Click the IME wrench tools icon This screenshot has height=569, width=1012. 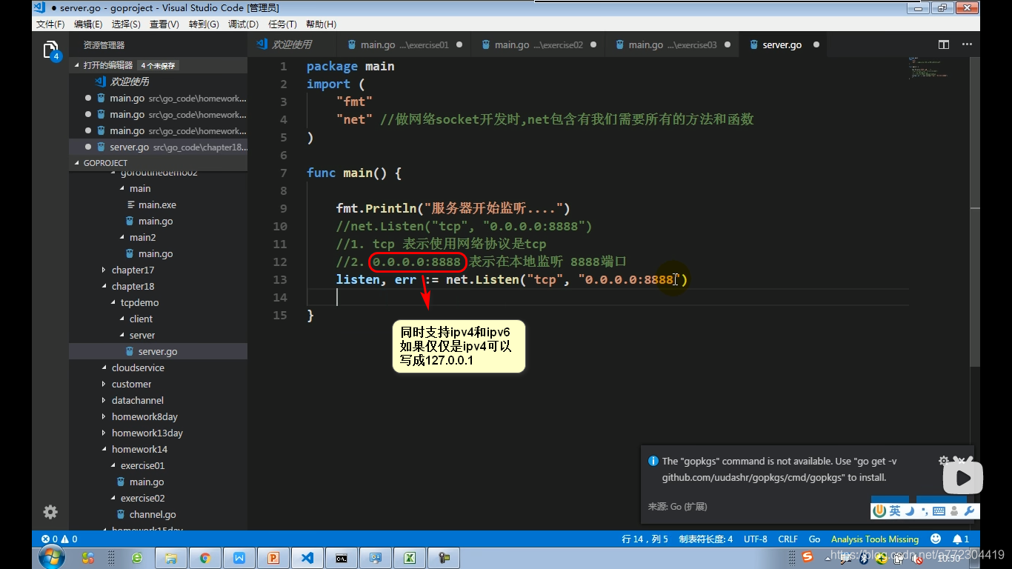(x=968, y=510)
